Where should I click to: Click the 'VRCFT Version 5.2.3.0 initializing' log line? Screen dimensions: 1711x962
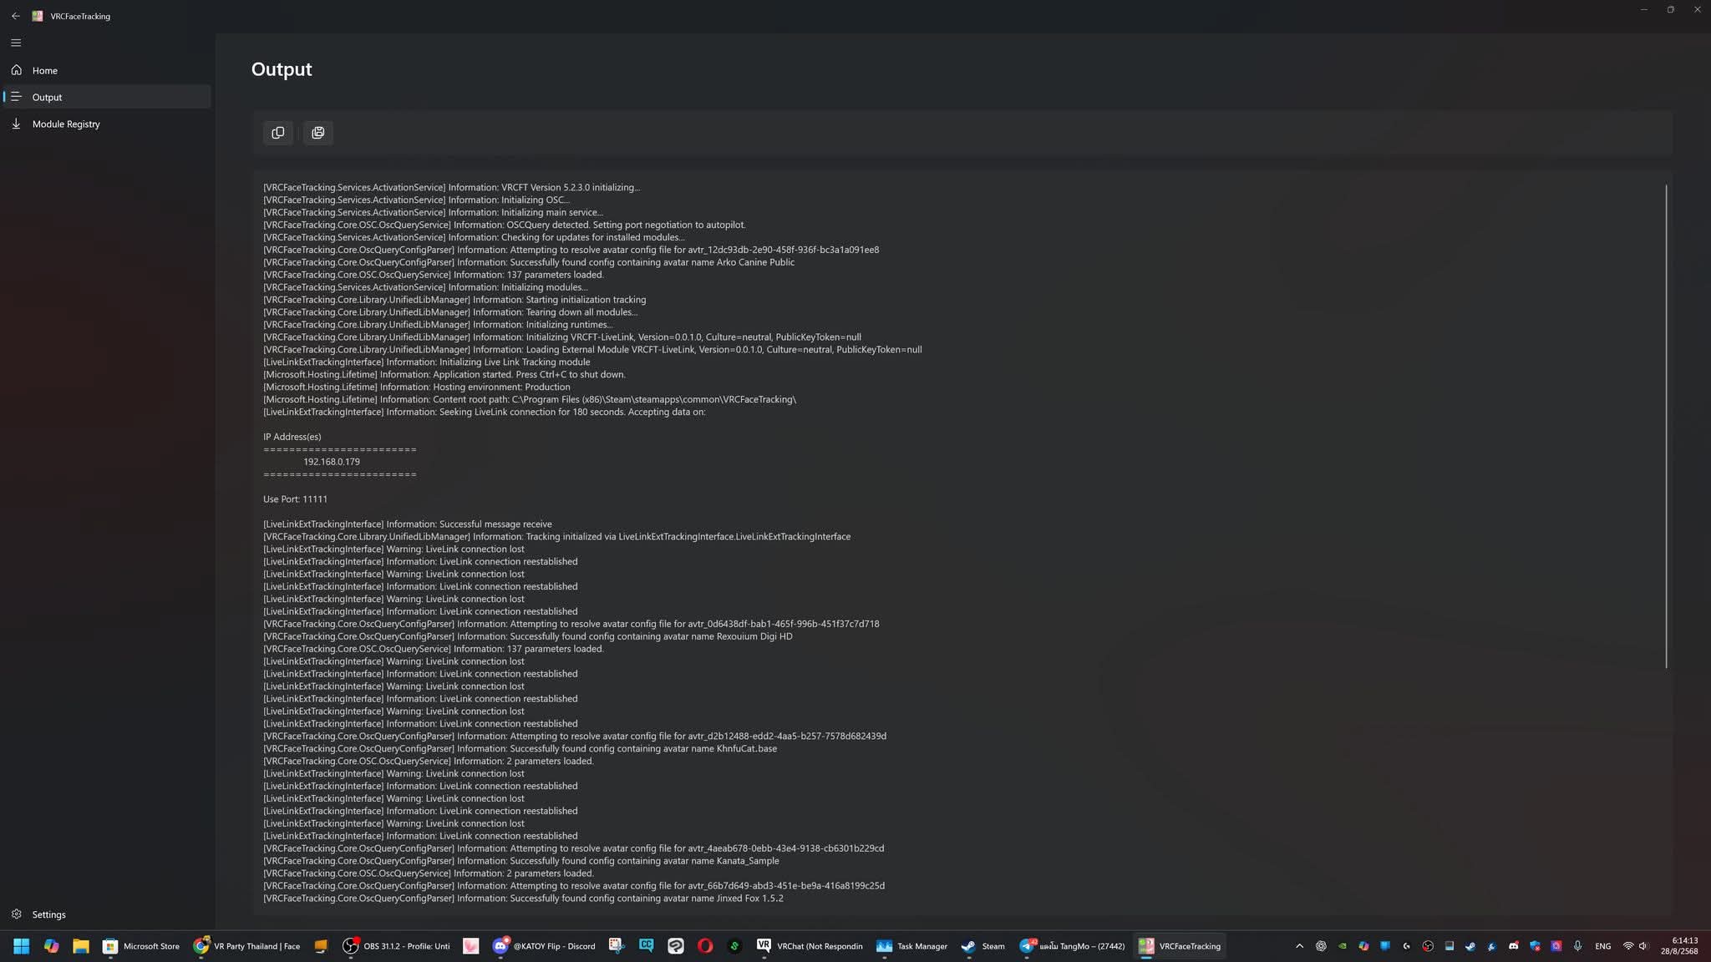[x=451, y=188]
